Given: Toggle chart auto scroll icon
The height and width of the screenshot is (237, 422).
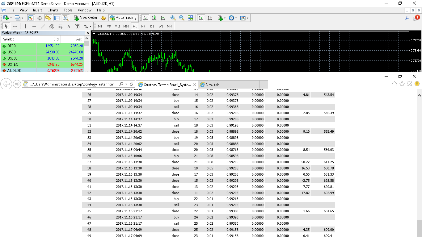Looking at the screenshot, I should (201, 18).
